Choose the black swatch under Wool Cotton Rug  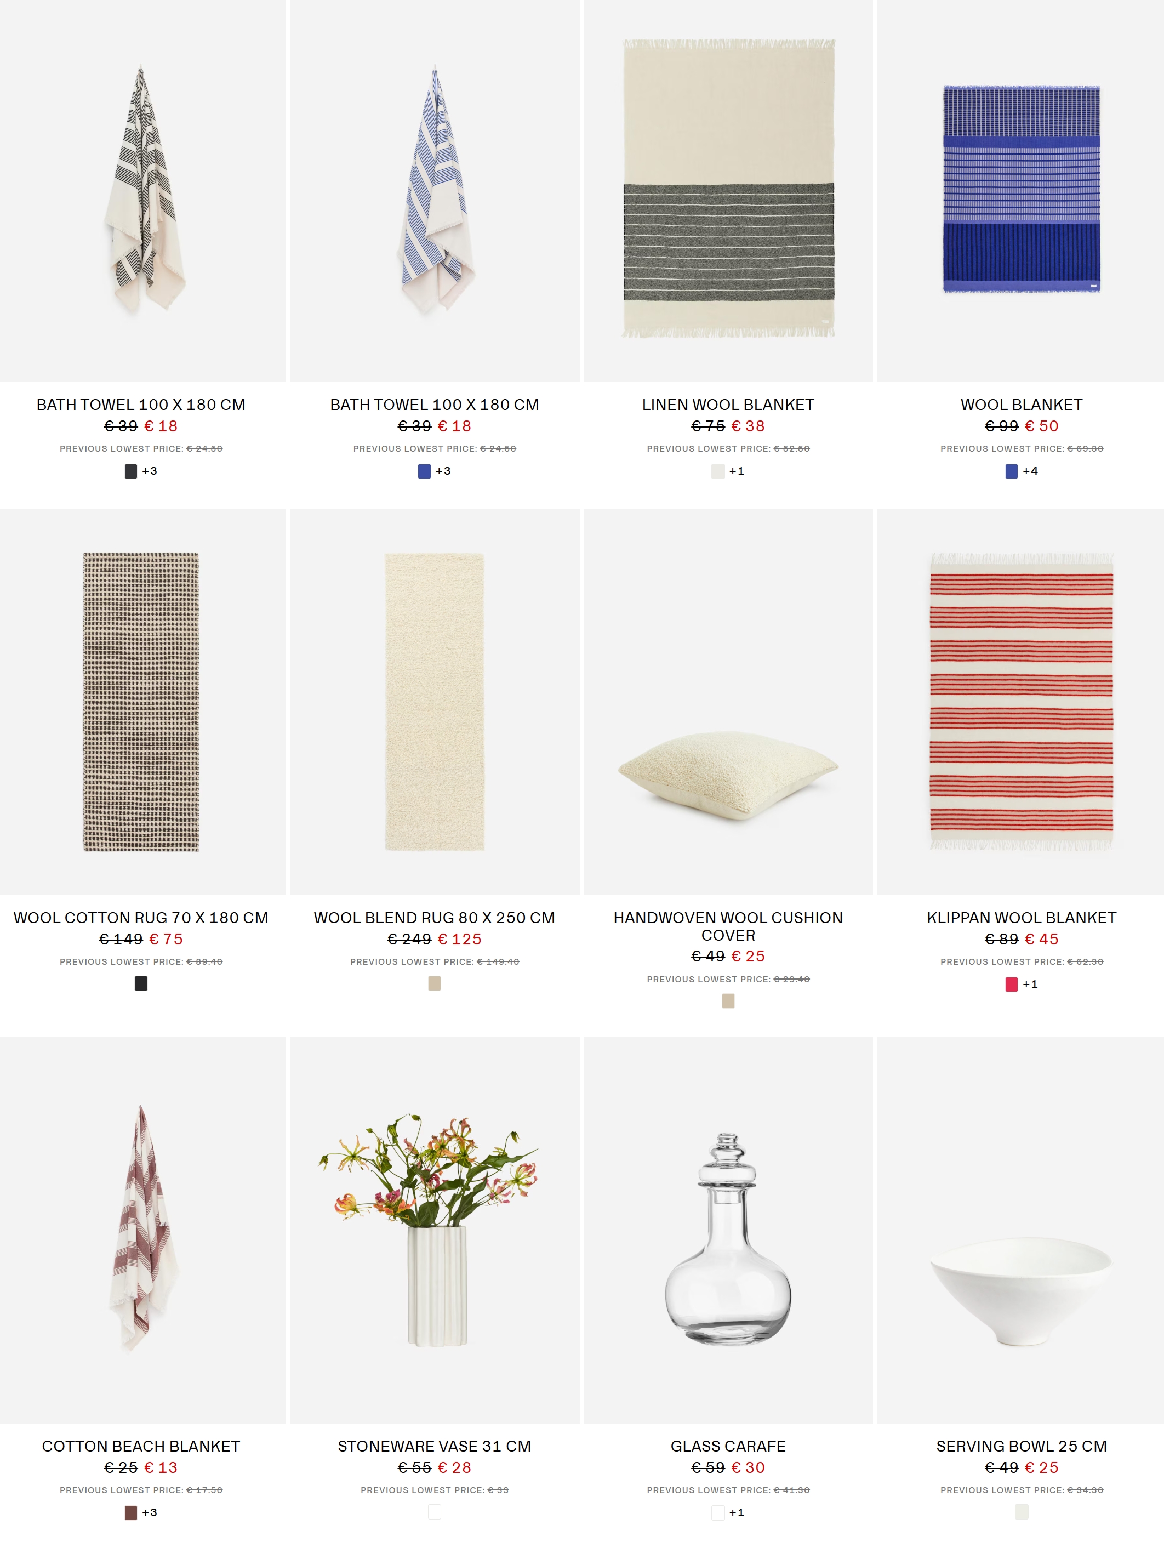[x=141, y=983]
